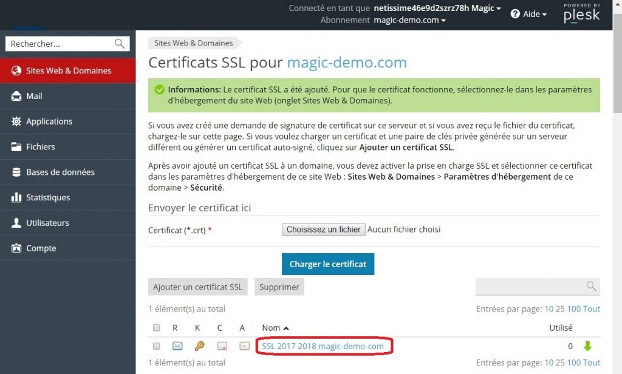Select Tout entries in top pager
The image size is (622, 374).
592,309
